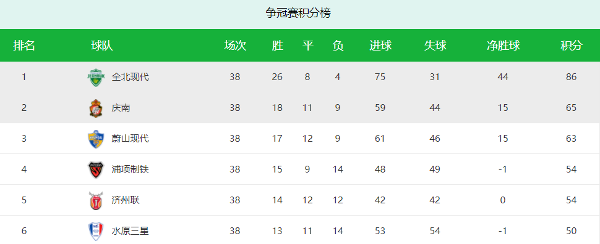Click the 场次 column header
The height and width of the screenshot is (244, 600).
click(235, 46)
